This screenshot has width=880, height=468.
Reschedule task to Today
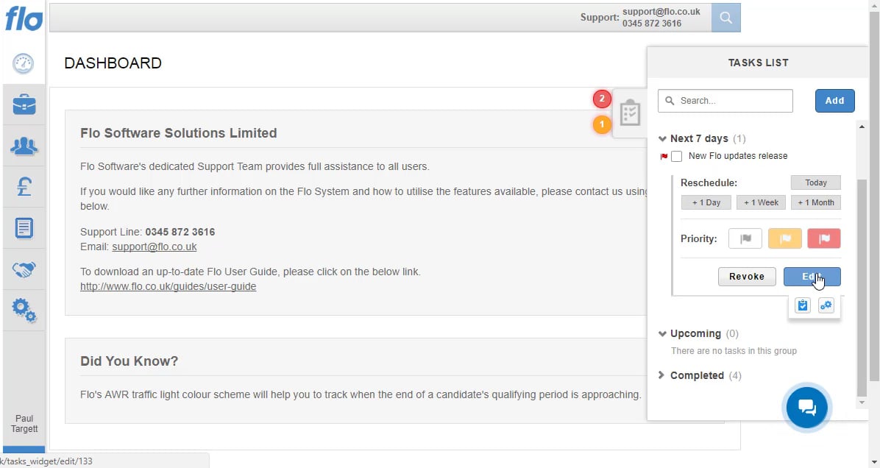tap(816, 182)
